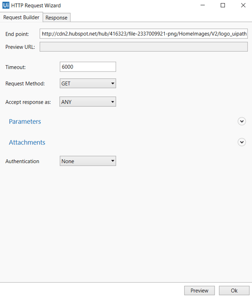Open the Request Method dropdown

coord(88,83)
